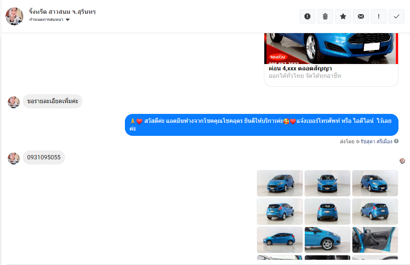The height and width of the screenshot is (265, 410).
Task: Click sender avatar beside ขอรายละเอียดเพิ่มค่ะ
Action: (14, 102)
